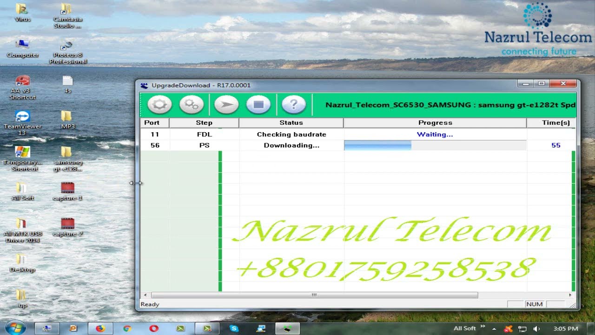The image size is (595, 335).
Task: Click the taskbar clock 3:05 PM
Action: (x=566, y=329)
